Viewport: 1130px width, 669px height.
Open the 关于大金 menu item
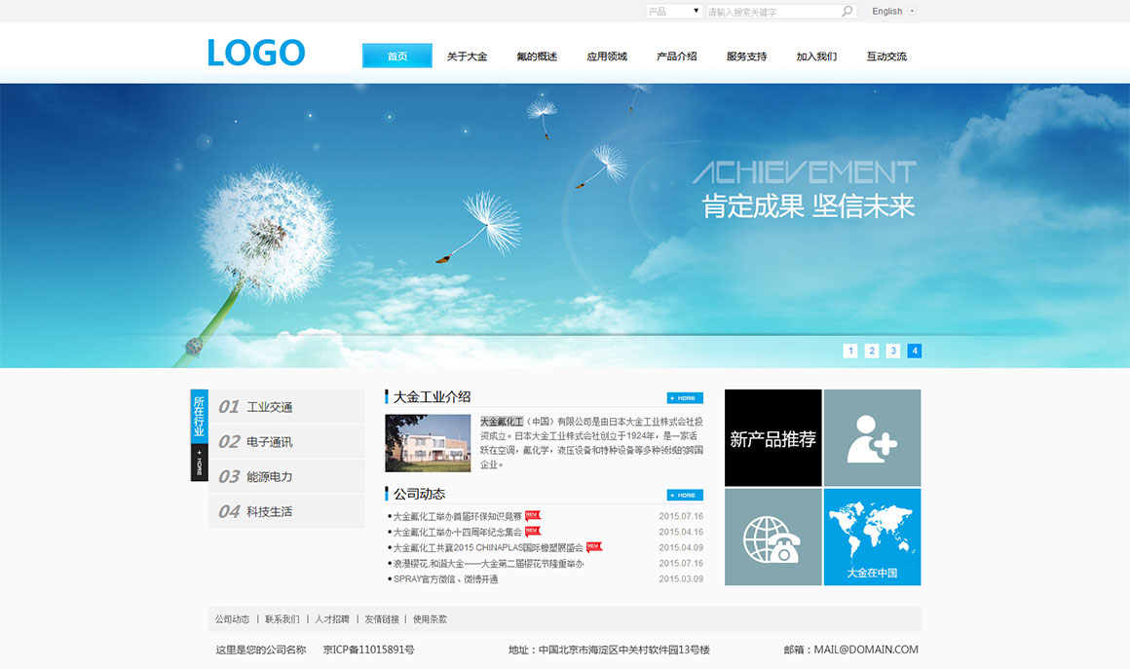click(x=467, y=56)
